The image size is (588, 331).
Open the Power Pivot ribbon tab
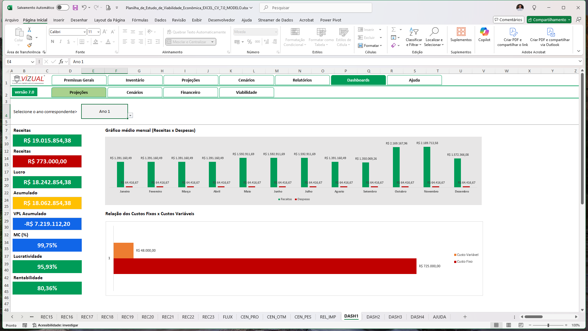tap(330, 20)
